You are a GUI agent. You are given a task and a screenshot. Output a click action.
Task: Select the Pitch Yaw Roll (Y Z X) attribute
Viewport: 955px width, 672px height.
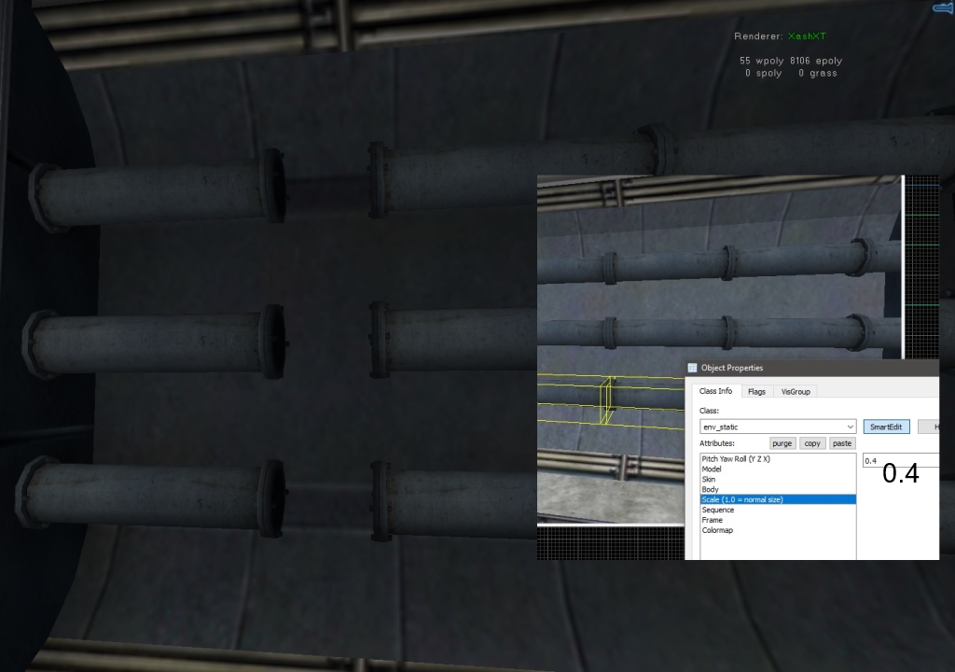click(778, 458)
